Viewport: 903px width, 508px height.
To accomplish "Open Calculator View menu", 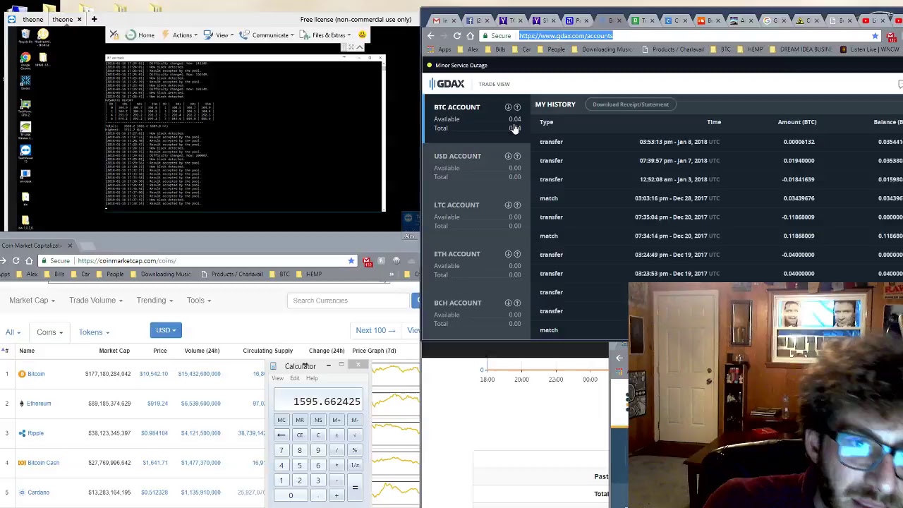I will point(277,378).
